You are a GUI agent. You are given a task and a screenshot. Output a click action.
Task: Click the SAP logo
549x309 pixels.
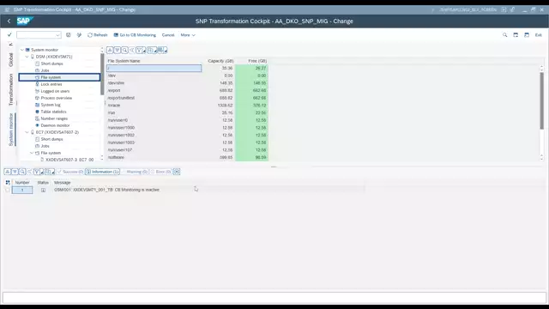point(25,21)
